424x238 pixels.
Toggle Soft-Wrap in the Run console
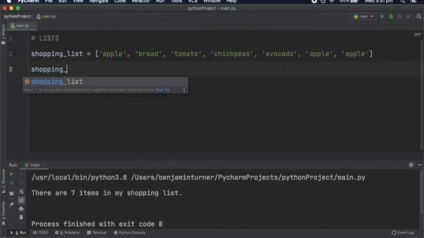[x=21, y=192]
